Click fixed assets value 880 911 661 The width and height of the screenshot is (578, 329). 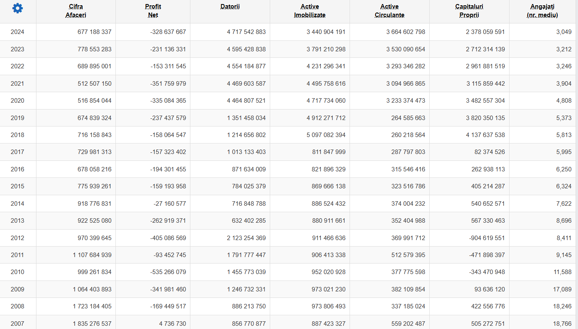click(328, 221)
